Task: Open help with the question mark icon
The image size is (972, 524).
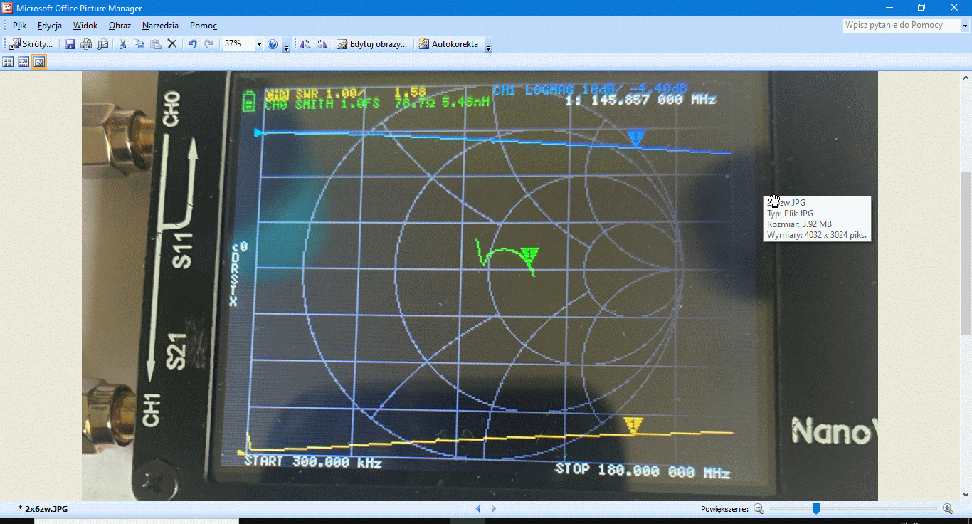Action: pyautogui.click(x=273, y=44)
